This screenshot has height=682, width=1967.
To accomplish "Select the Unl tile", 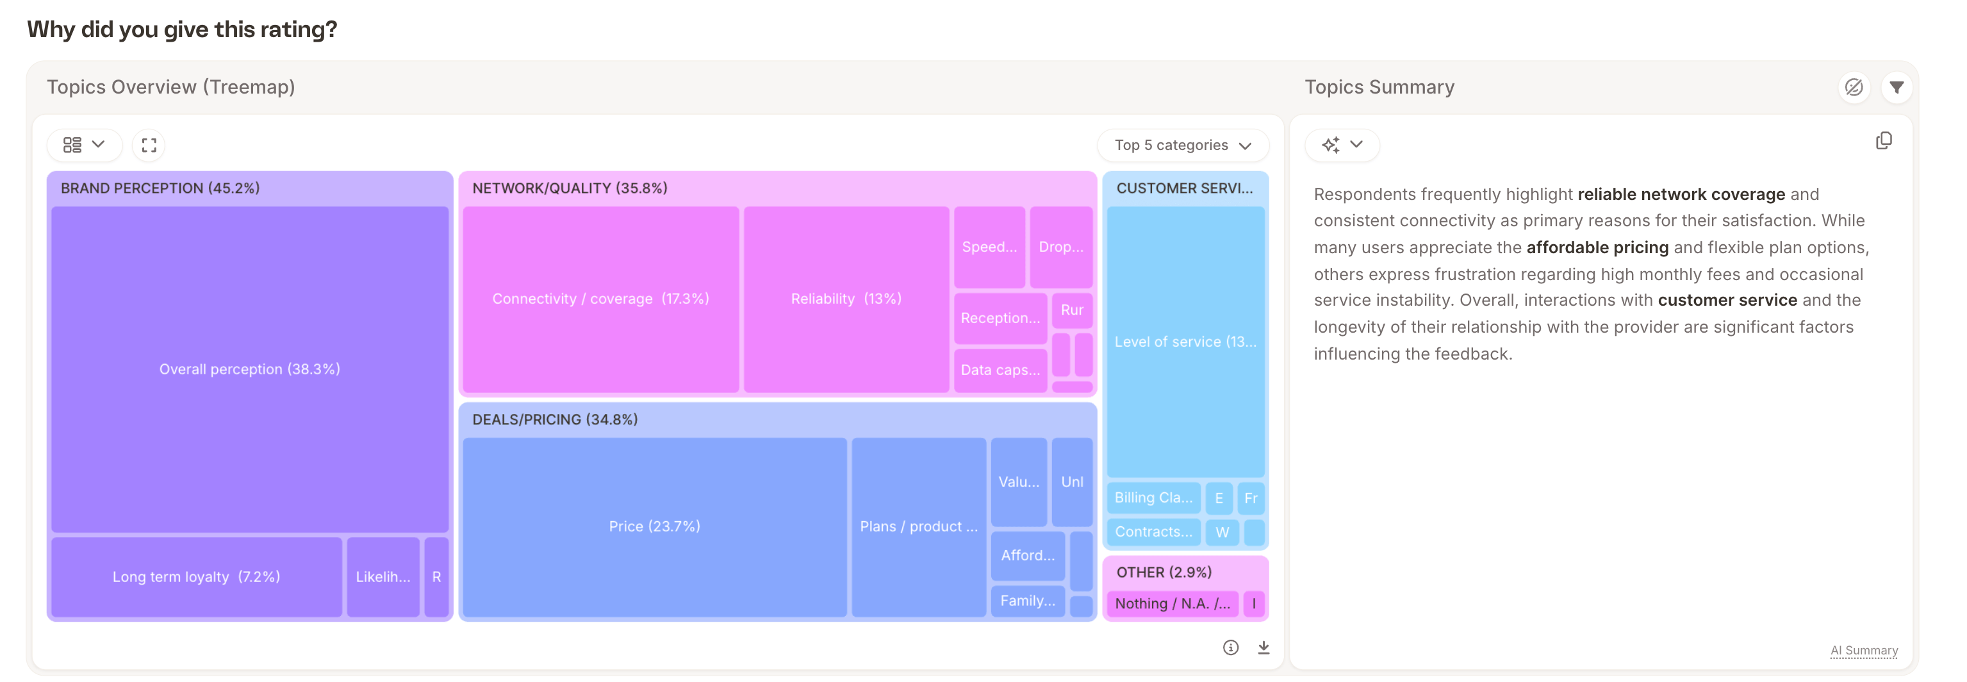I will pyautogui.click(x=1072, y=482).
